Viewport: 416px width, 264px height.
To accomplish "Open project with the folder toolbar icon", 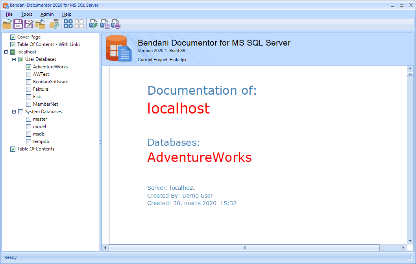I will [7, 24].
